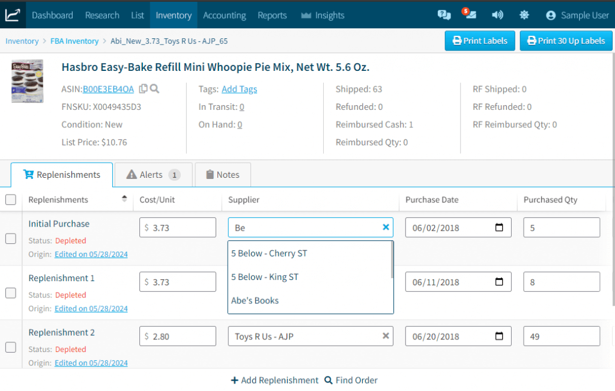Clear the 'Be' supplier search text
The width and height of the screenshot is (615, 391).
point(386,228)
